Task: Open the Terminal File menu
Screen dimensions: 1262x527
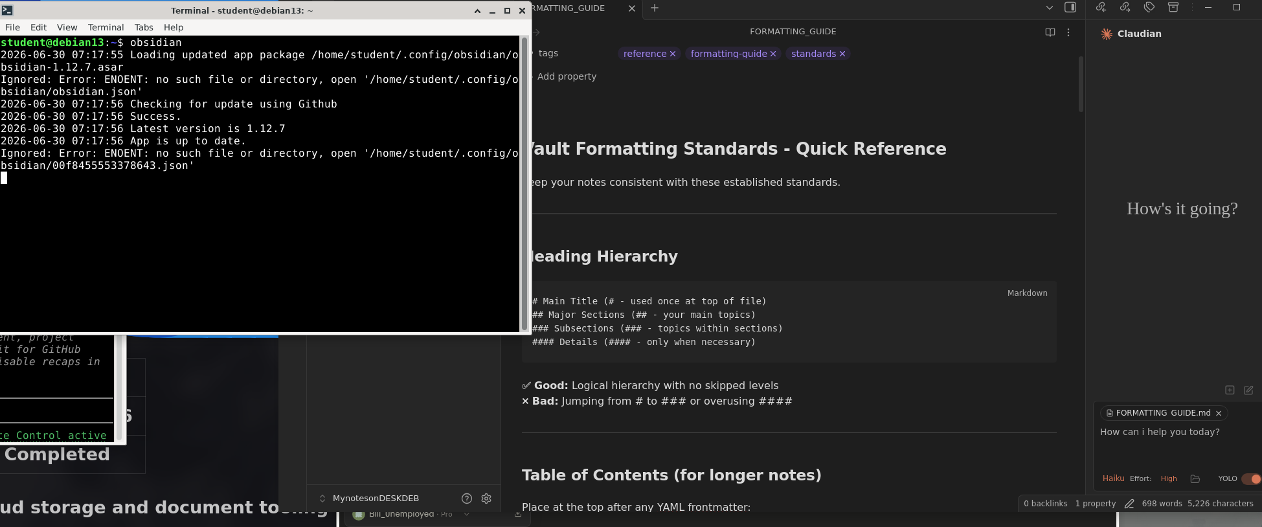Action: 12,27
